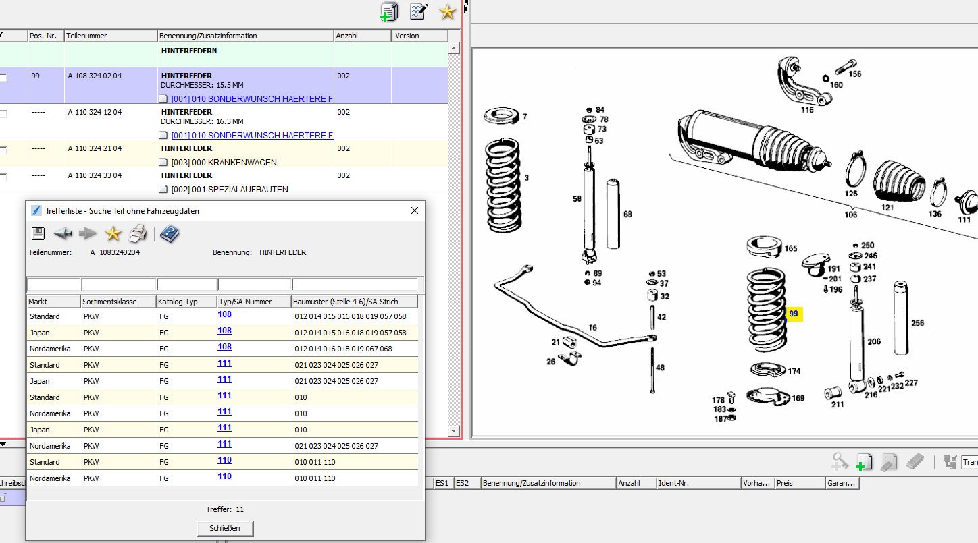Sort by the Typ/SA-Nummer column header
This screenshot has width=978, height=543.
click(x=253, y=302)
